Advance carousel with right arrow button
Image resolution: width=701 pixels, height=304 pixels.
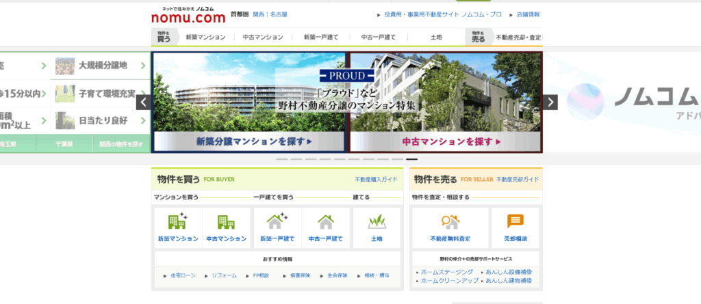551,102
